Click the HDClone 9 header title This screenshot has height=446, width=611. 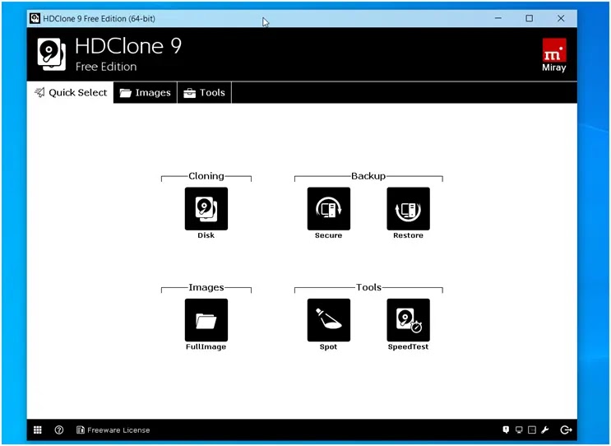click(x=128, y=46)
